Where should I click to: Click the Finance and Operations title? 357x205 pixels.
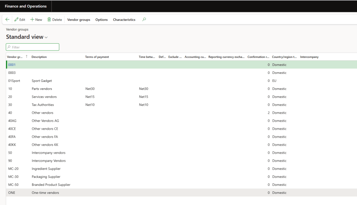coord(25,6)
